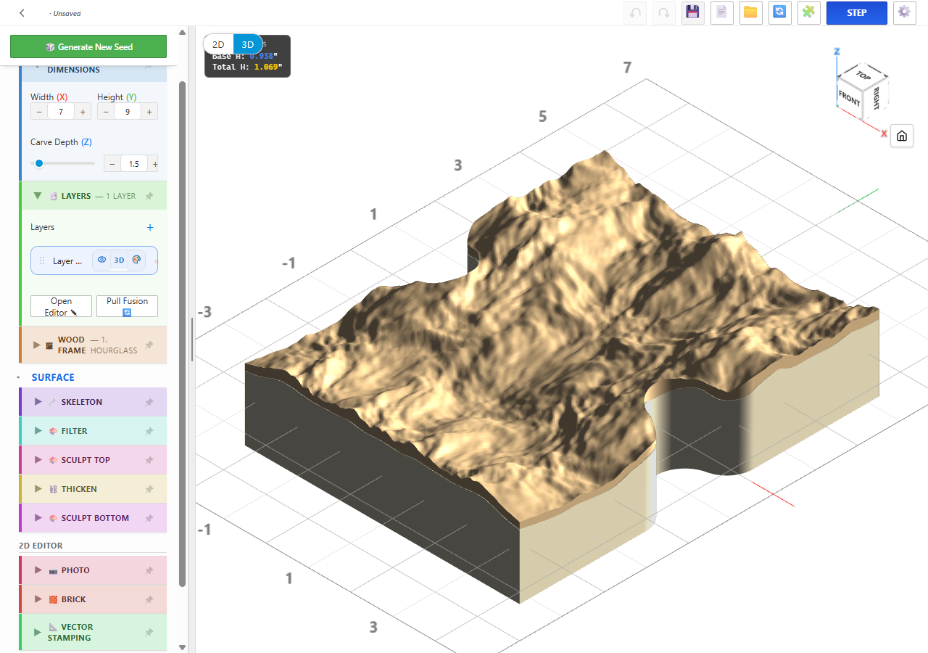Adjust the Carve Depth slider handle
This screenshot has height=653, width=928.
click(39, 163)
